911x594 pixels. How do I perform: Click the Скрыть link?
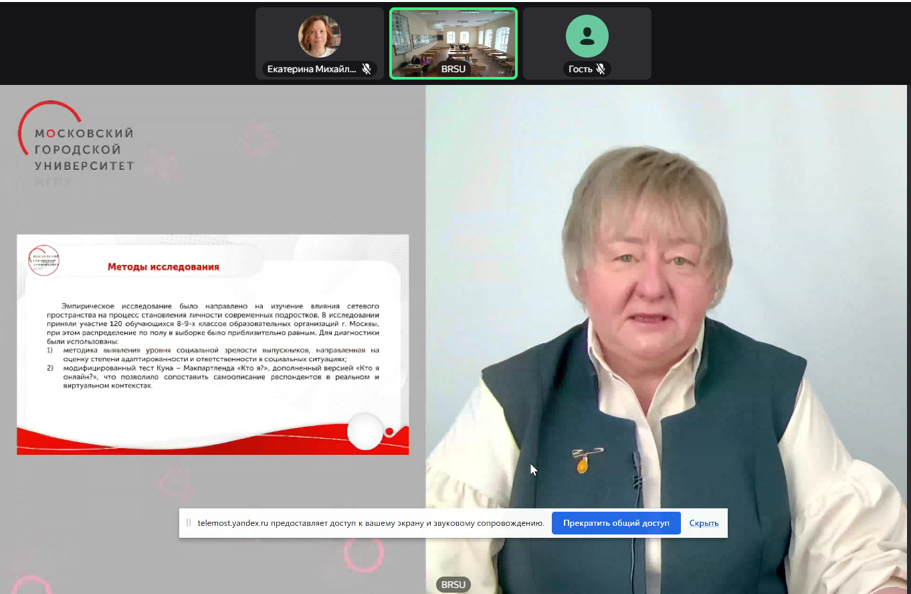point(704,523)
